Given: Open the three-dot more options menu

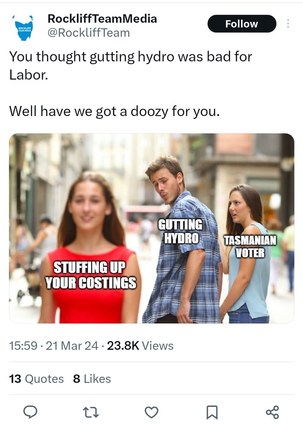Looking at the screenshot, I should pos(288,24).
